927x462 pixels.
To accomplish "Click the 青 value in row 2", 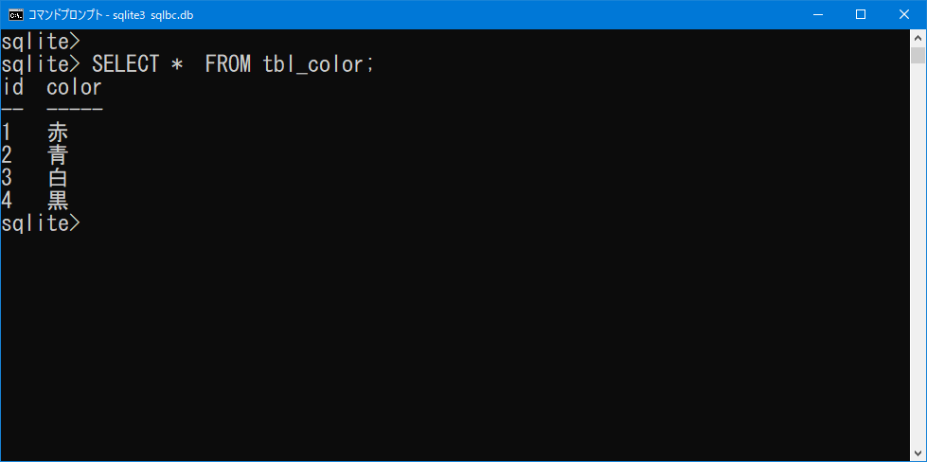I will pos(58,155).
